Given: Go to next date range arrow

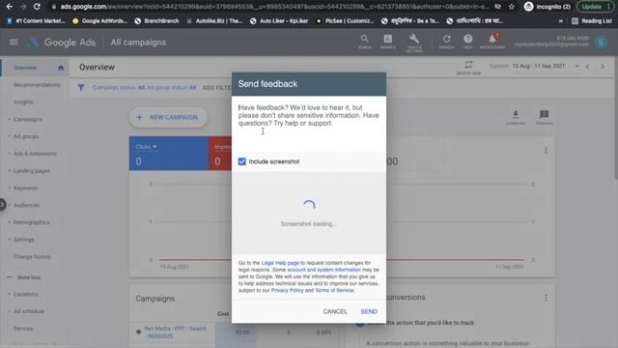Looking at the screenshot, I should [603, 67].
